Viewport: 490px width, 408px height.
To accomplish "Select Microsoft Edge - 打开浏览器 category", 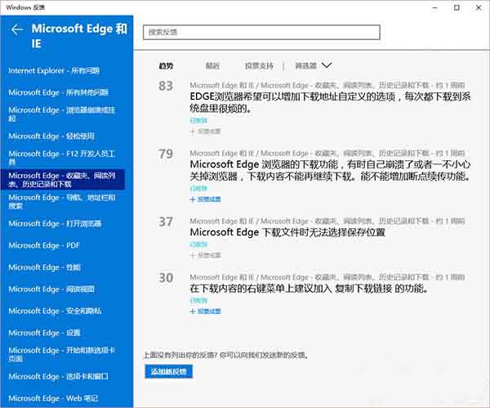I will point(55,224).
